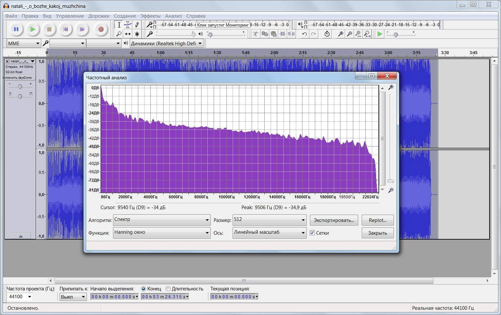Click the toolbar Zoom In icon
The width and height of the screenshot is (501, 315).
[340, 34]
